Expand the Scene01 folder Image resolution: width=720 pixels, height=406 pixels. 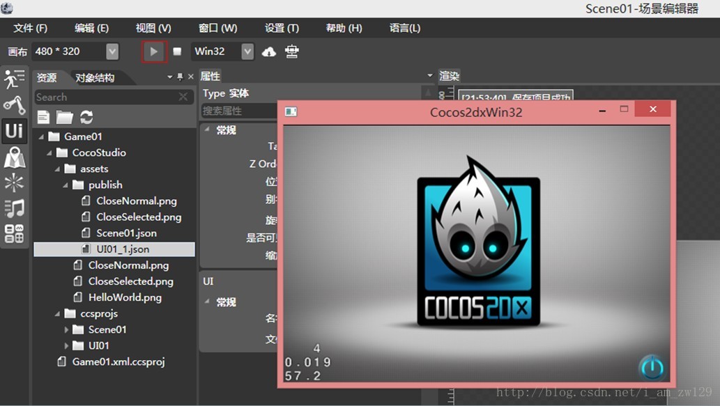66,330
